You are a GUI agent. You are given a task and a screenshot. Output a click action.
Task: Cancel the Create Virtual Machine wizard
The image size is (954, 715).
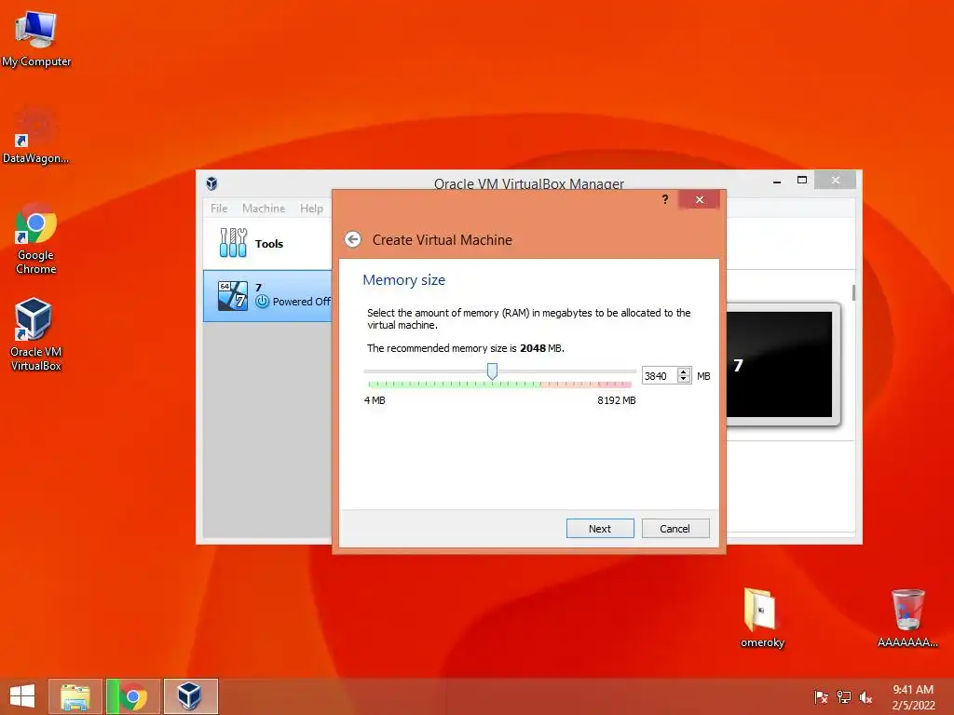coord(675,529)
